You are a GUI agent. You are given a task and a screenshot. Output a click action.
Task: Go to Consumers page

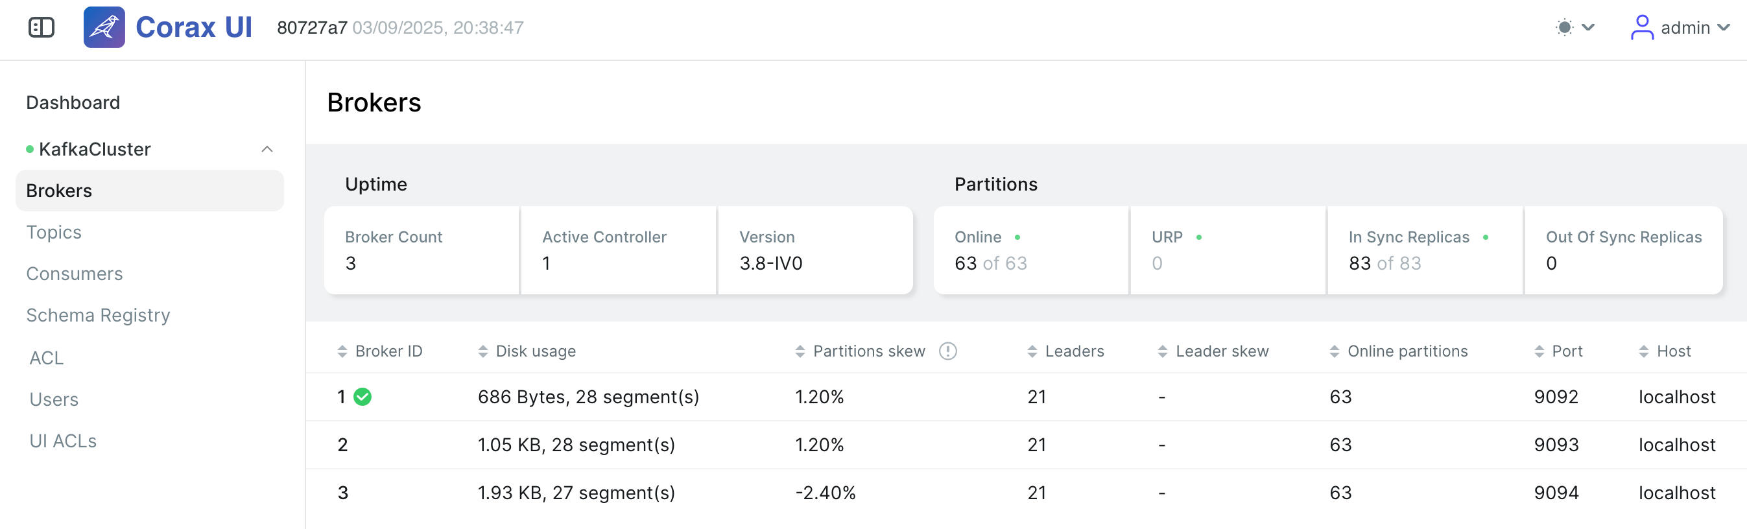pos(75,274)
